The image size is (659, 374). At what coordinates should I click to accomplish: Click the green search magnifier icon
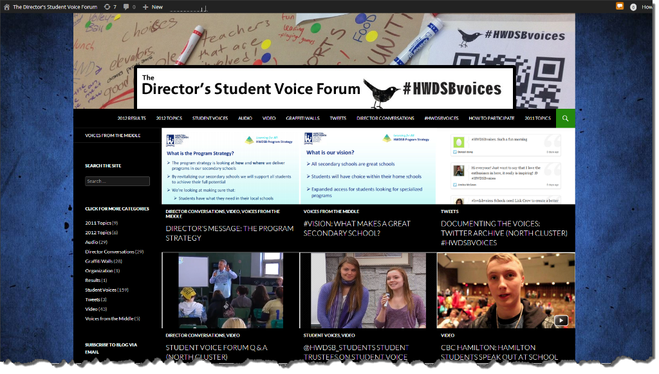pos(565,118)
